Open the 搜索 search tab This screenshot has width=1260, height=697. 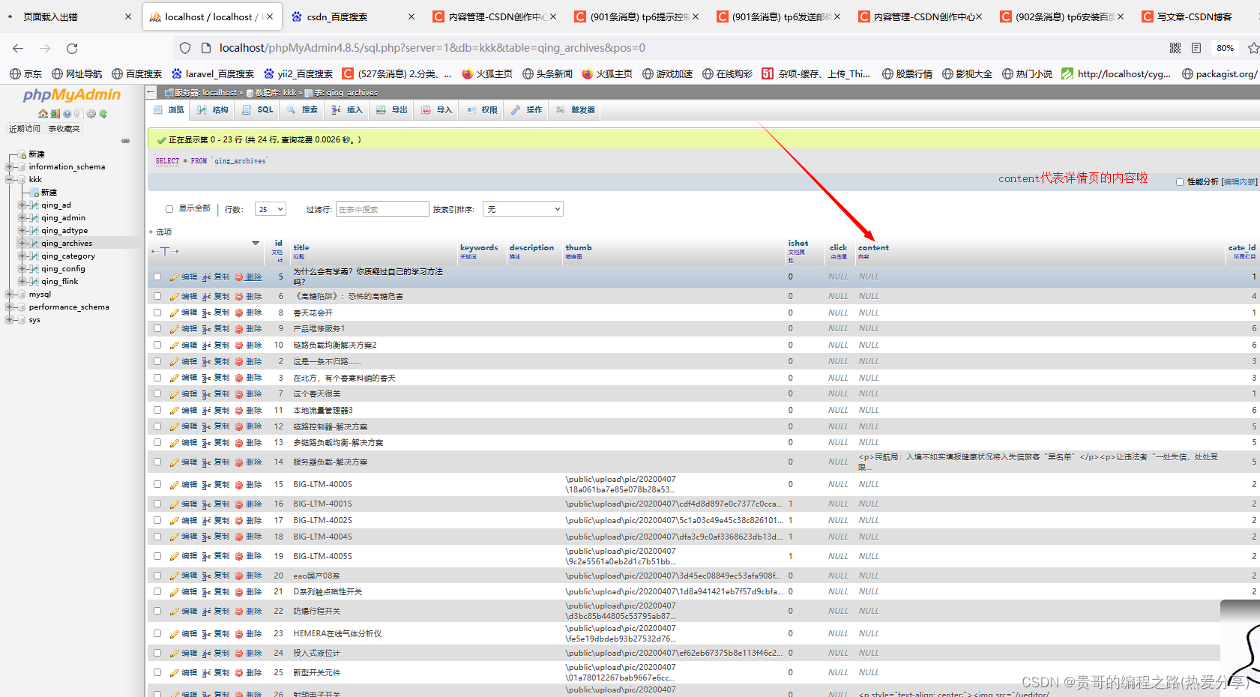[302, 110]
